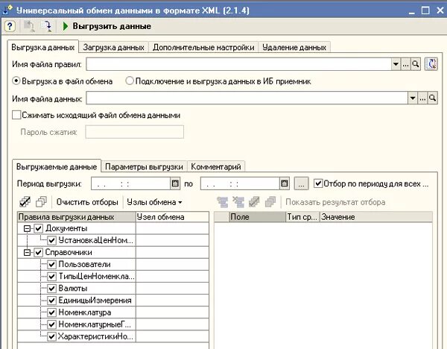The image size is (447, 349).
Task: Click check all rules icon
Action: [25, 202]
